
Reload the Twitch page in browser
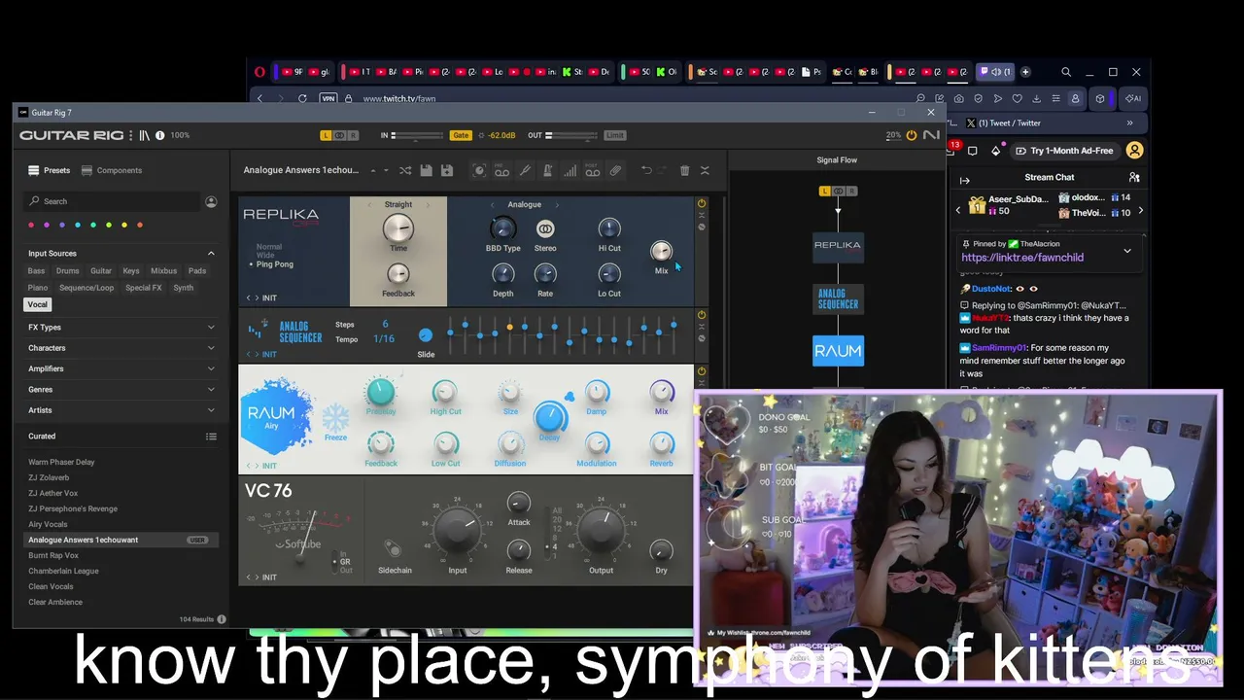pos(302,98)
